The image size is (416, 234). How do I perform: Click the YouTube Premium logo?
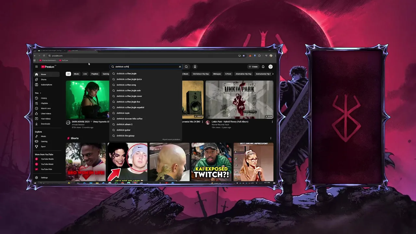(x=48, y=67)
